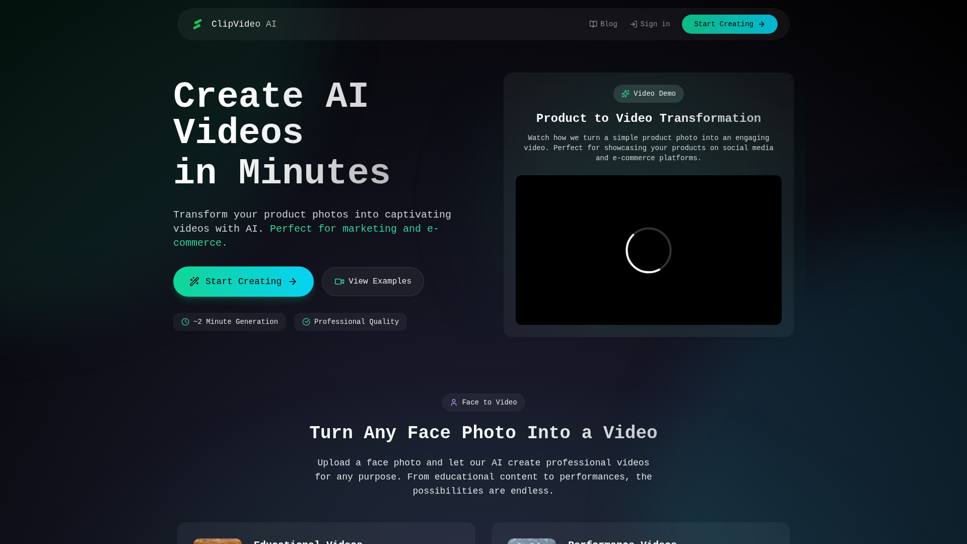Viewport: 967px width, 544px height.
Task: Click the checkmark icon in Professional Quality badge
Action: coord(306,322)
